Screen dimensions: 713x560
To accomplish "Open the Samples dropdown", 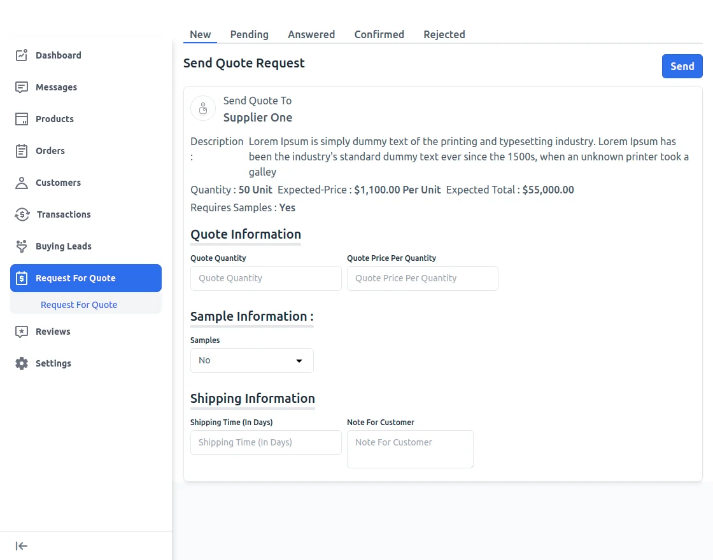I will click(x=251, y=360).
